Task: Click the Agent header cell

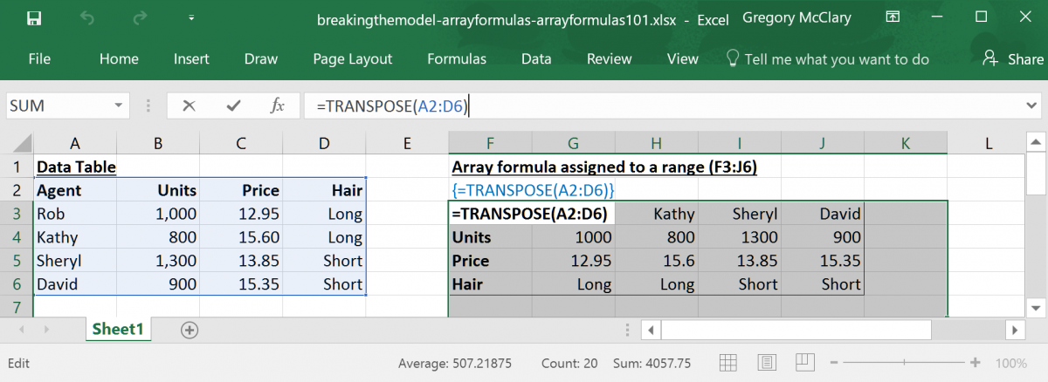Action: pos(74,190)
